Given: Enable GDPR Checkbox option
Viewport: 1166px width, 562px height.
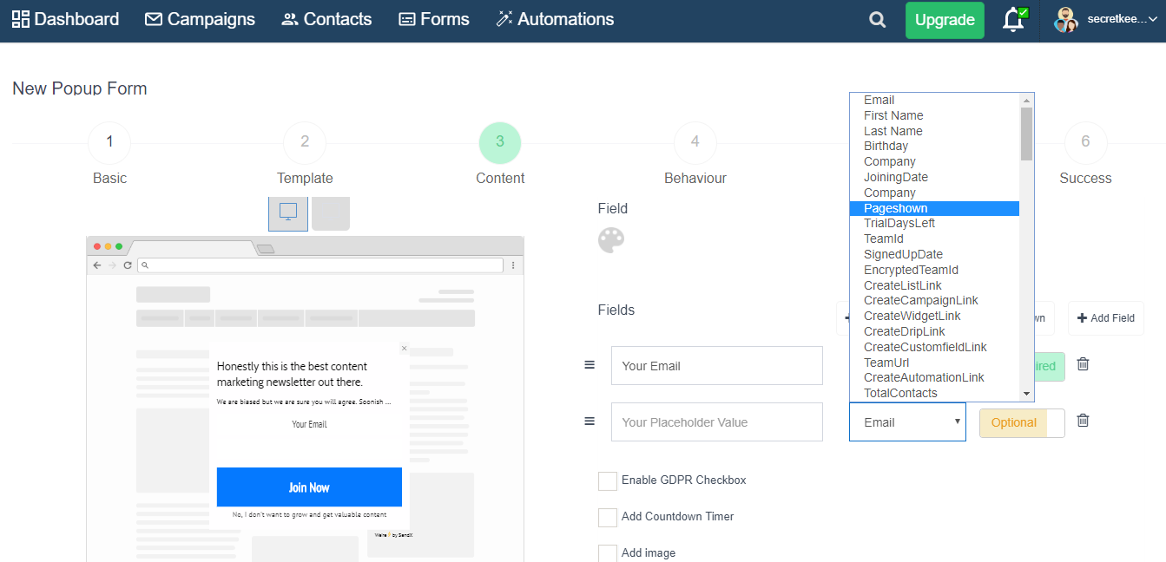Looking at the screenshot, I should pos(608,480).
